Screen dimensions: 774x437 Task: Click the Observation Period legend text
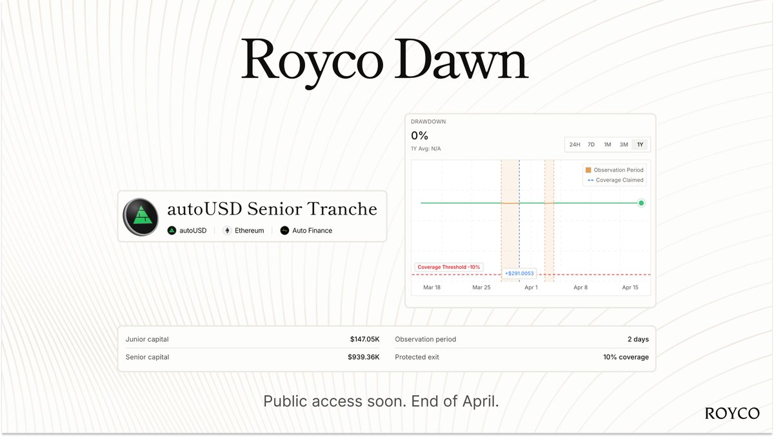[619, 170]
